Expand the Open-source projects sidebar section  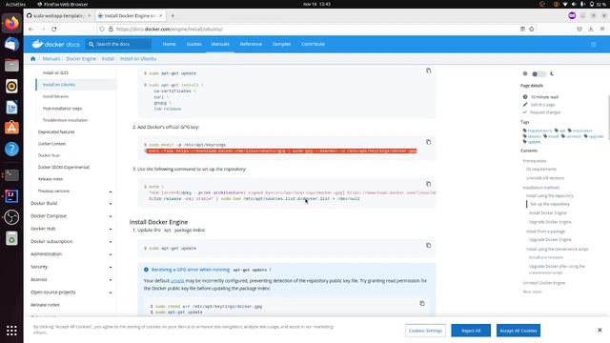[111, 293]
